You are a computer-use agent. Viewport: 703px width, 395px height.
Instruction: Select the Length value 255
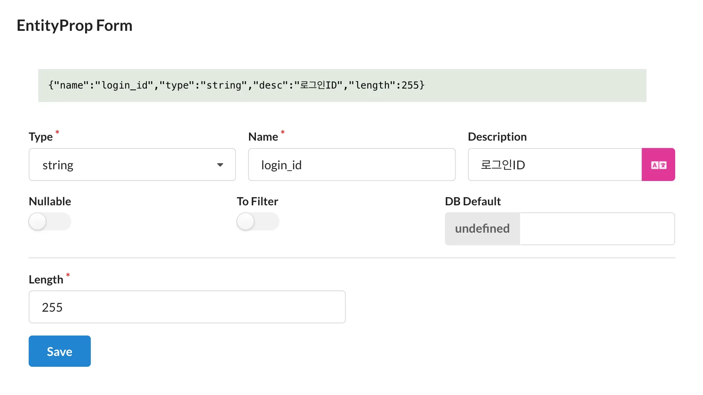point(187,307)
